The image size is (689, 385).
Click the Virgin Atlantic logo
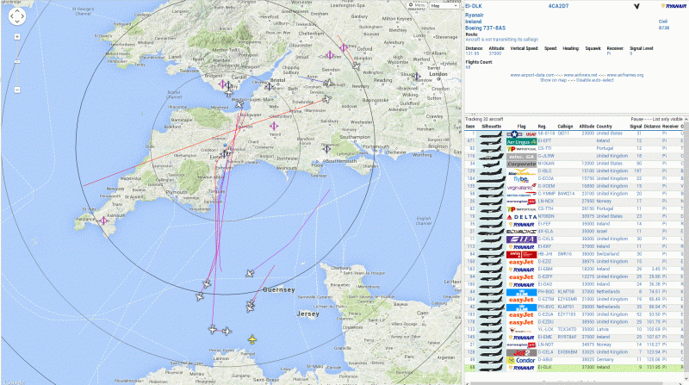coord(521,187)
